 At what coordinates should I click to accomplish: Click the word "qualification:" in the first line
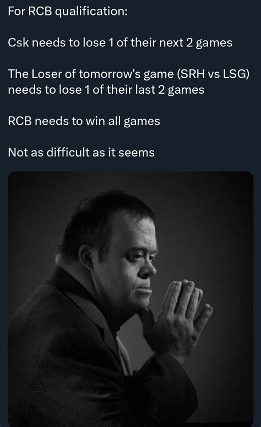[x=91, y=12]
